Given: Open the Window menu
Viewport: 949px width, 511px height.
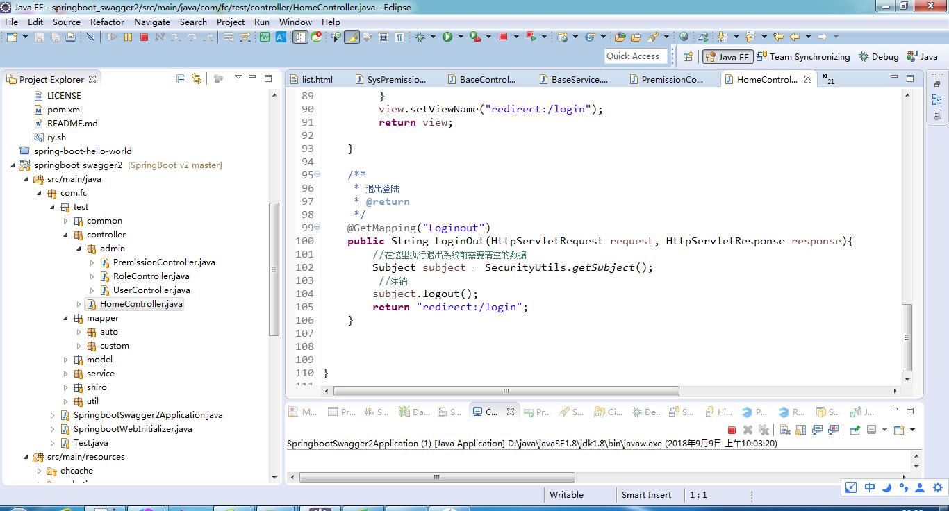Looking at the screenshot, I should [x=295, y=22].
